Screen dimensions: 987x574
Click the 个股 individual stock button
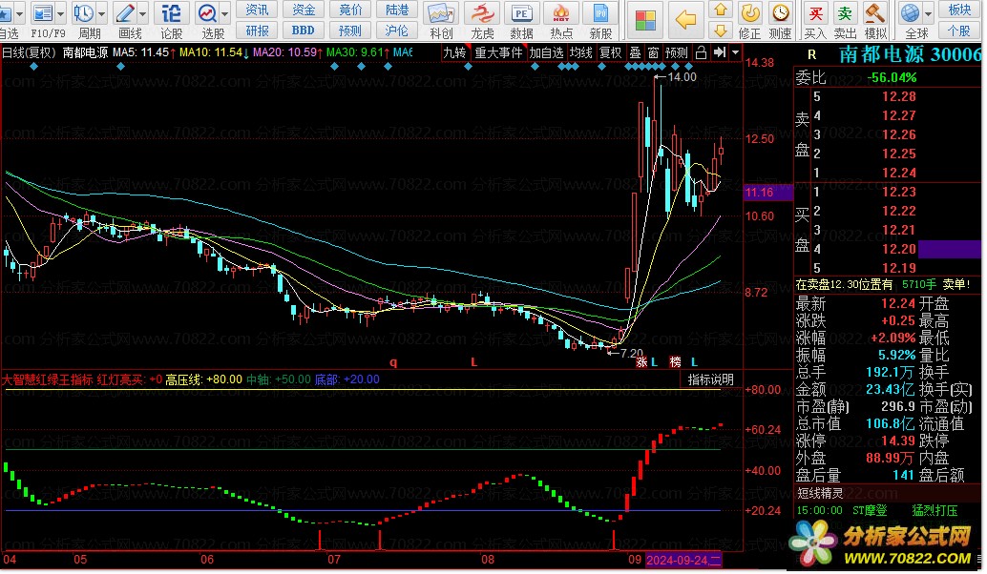tap(959, 31)
